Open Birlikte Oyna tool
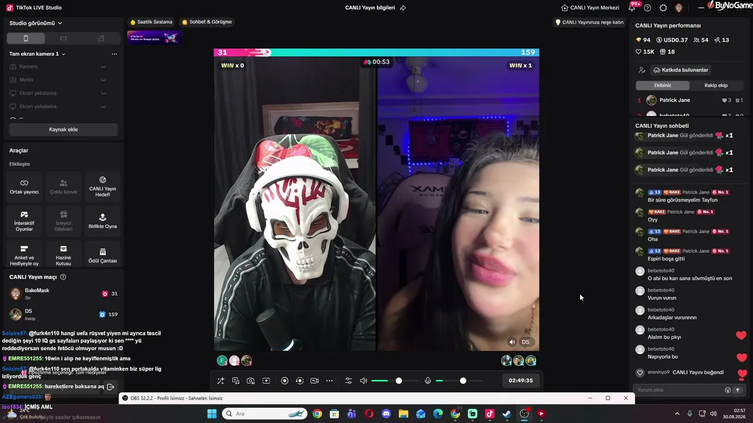 click(x=102, y=221)
